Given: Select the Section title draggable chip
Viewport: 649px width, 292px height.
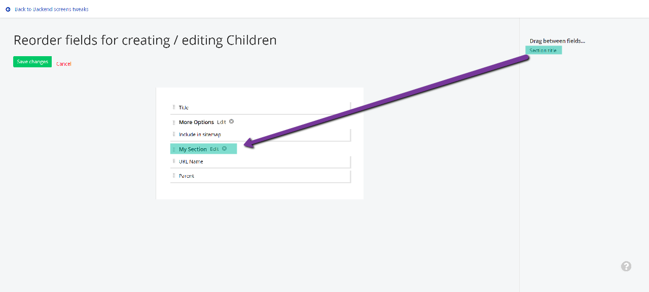Looking at the screenshot, I should pos(544,50).
